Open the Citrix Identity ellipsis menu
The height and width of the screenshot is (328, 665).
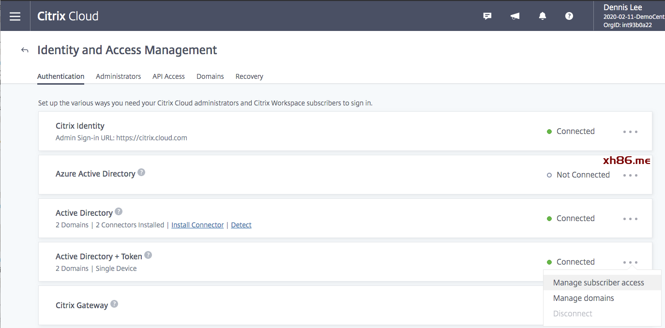pos(630,132)
